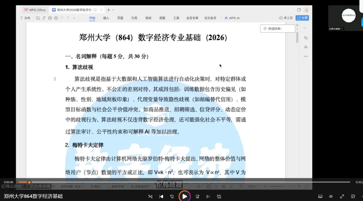
Task: Click the status bar zoom out minus
Action: coord(265,187)
